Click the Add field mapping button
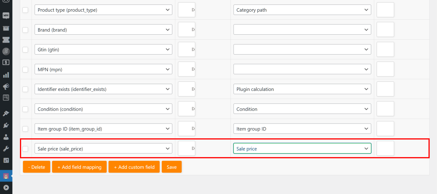The height and width of the screenshot is (194, 437). (79, 167)
